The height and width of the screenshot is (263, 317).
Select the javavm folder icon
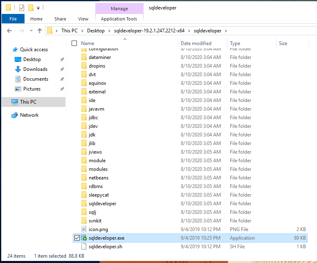[84, 109]
